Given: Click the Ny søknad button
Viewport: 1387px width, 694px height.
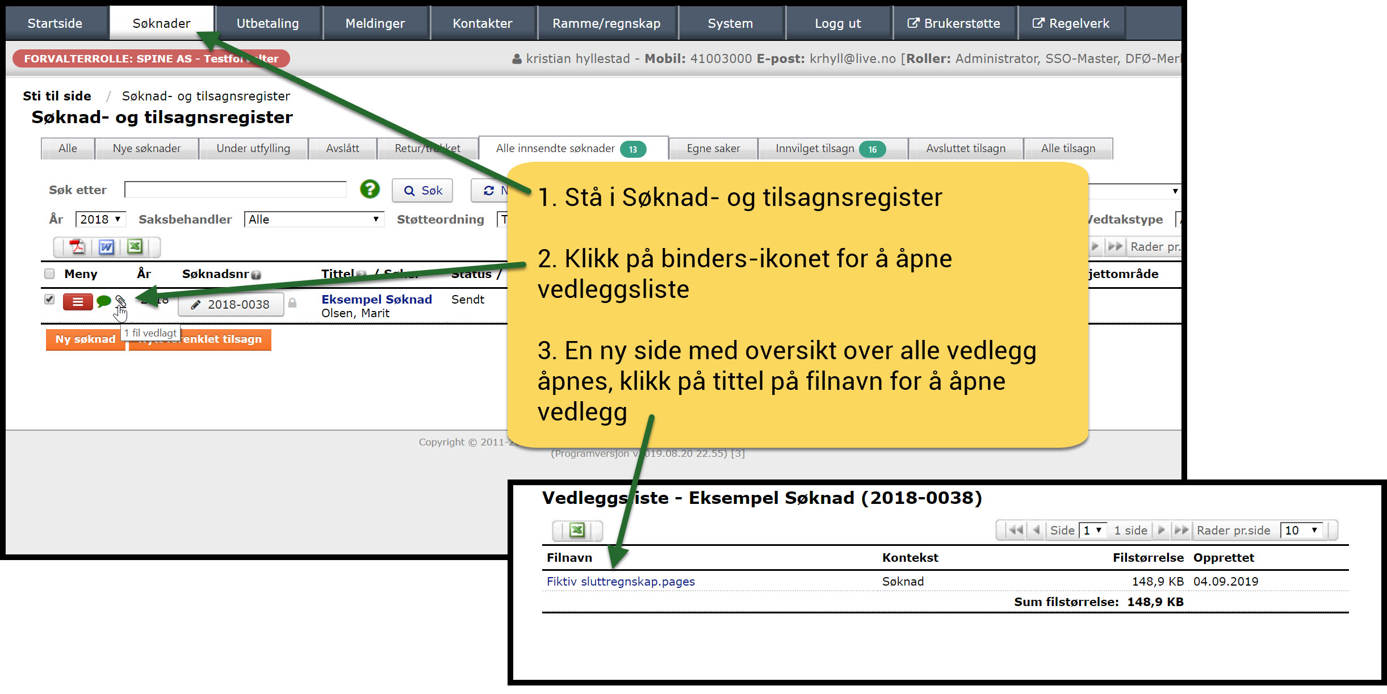Looking at the screenshot, I should click(x=85, y=339).
